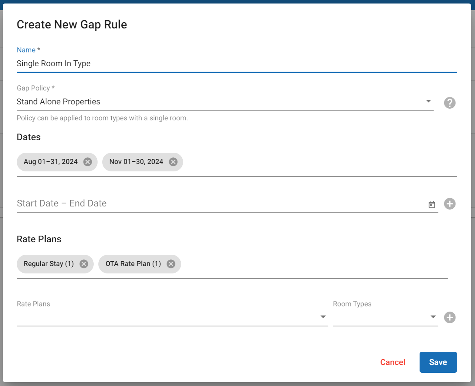Delete the OTA Rate Plan (1) chip

pyautogui.click(x=171, y=264)
